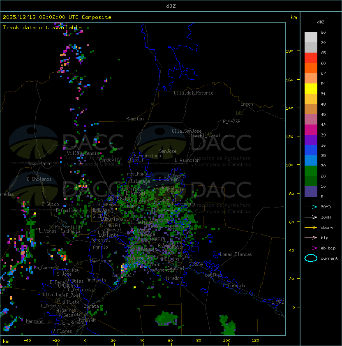Select the light gray swatch below 80
The height and width of the screenshot is (346, 342).
(311, 37)
